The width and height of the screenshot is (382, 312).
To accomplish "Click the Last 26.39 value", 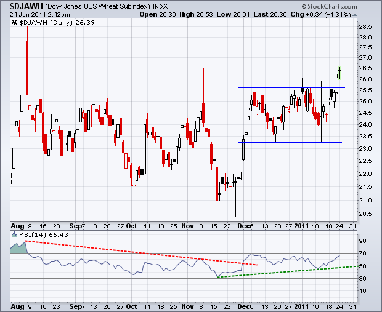I will click(270, 14).
